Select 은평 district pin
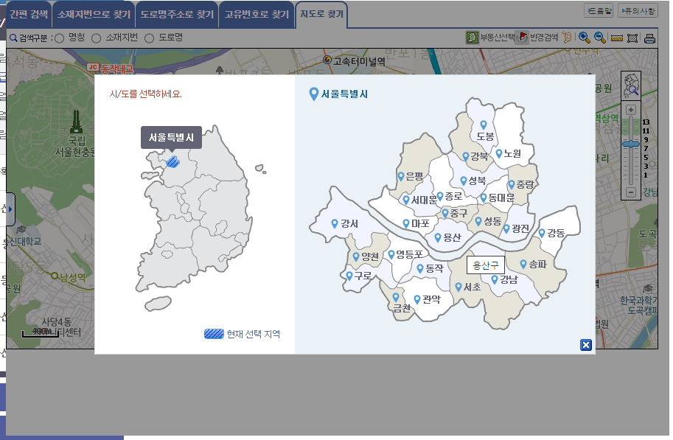This screenshot has height=440, width=673. [401, 176]
